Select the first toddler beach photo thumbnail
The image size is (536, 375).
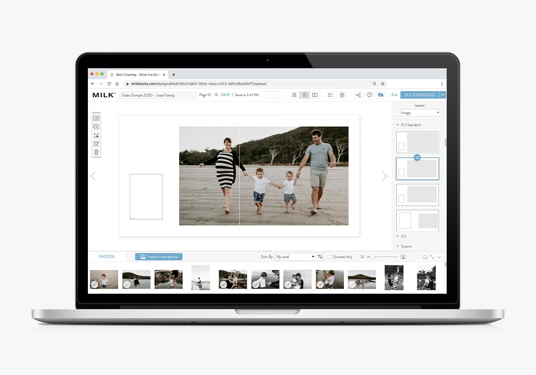(x=104, y=279)
